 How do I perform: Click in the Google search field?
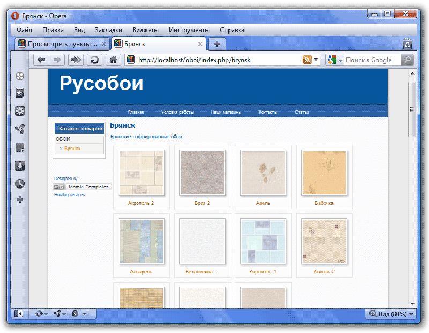(x=372, y=60)
